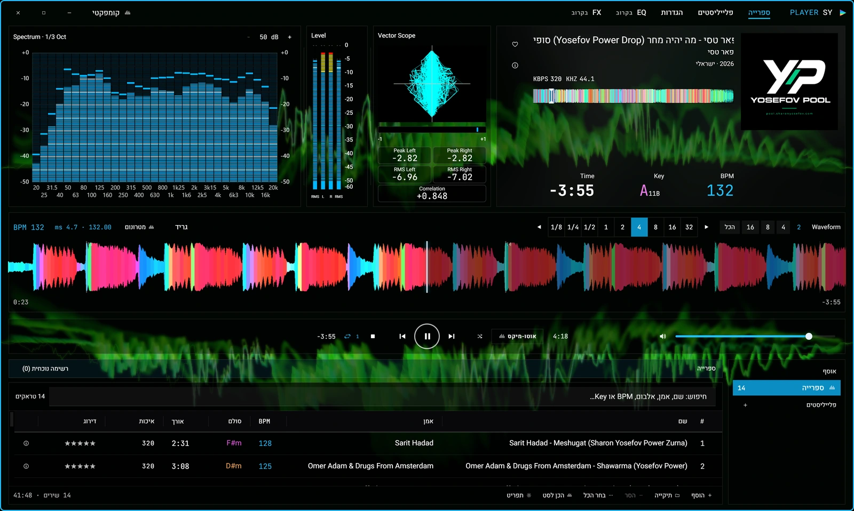
Task: Decrease spectrum dB range with minus
Action: pyautogui.click(x=248, y=37)
